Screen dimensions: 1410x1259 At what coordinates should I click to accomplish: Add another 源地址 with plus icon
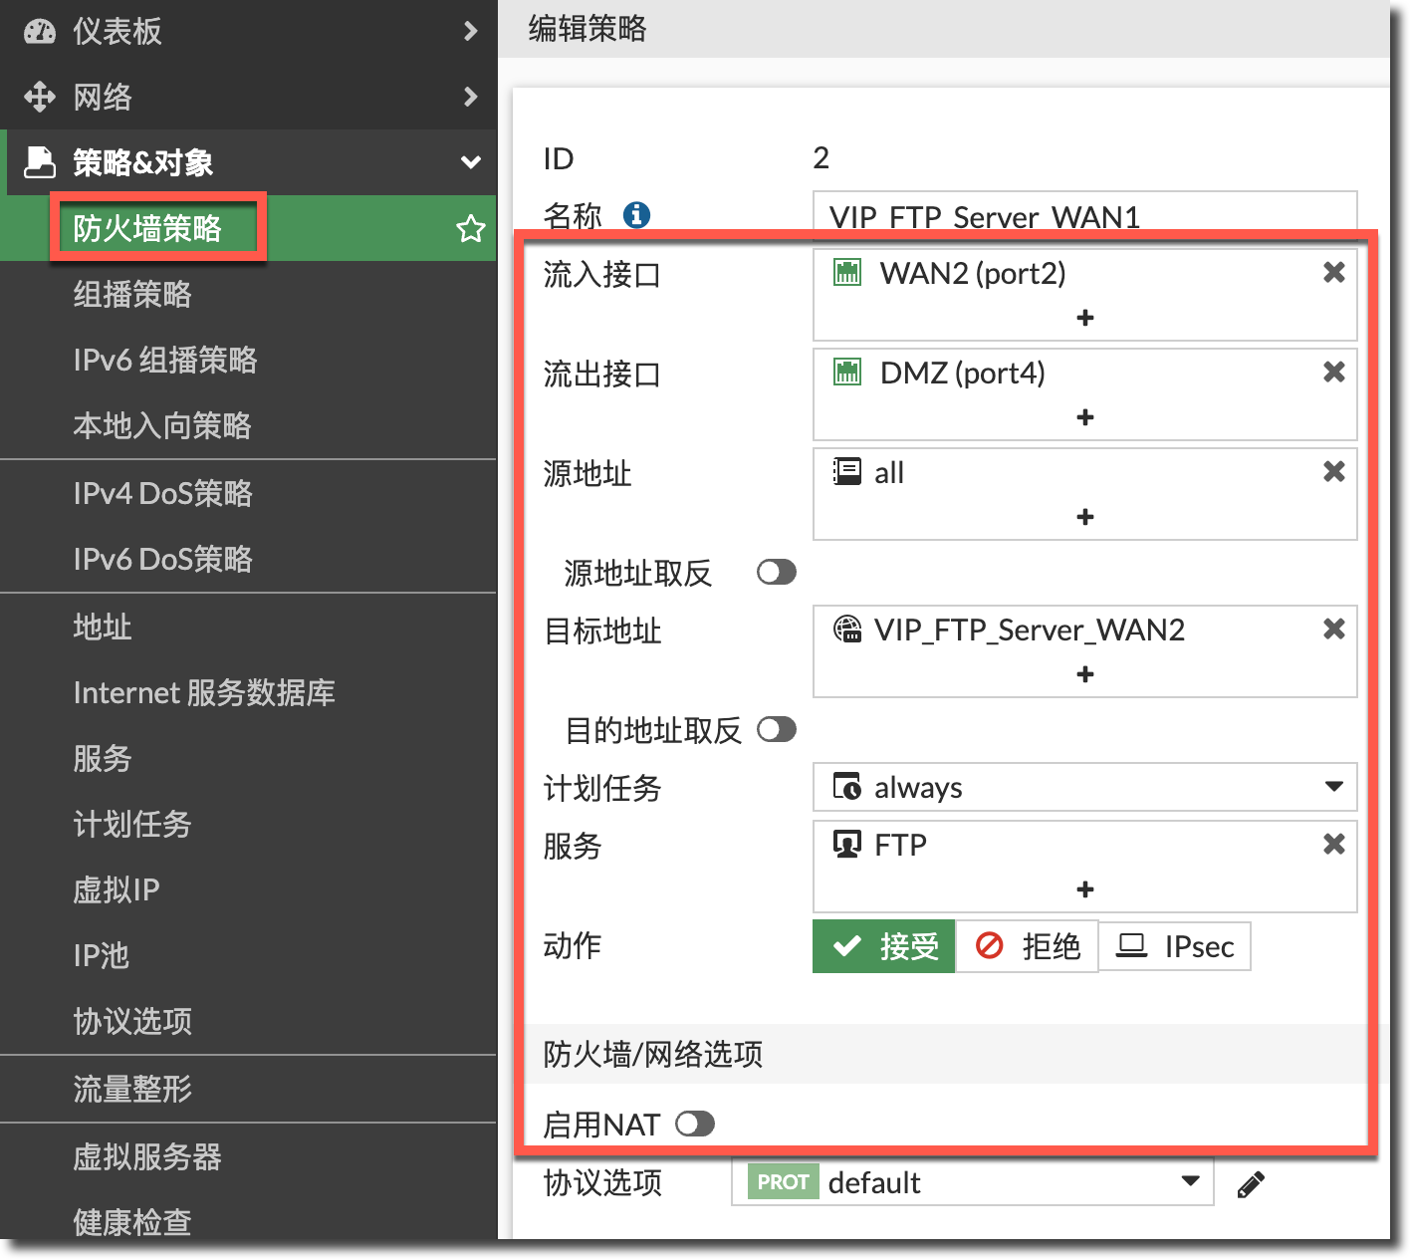coord(1085,517)
